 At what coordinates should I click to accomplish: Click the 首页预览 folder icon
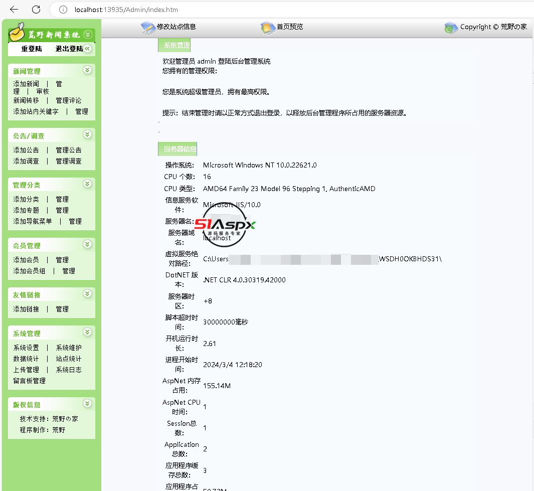[x=268, y=28]
